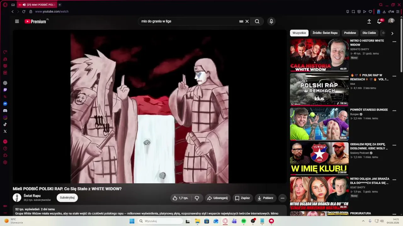Image resolution: width=403 pixels, height=226 pixels.
Task: View site security lock info
Action: coord(31,12)
